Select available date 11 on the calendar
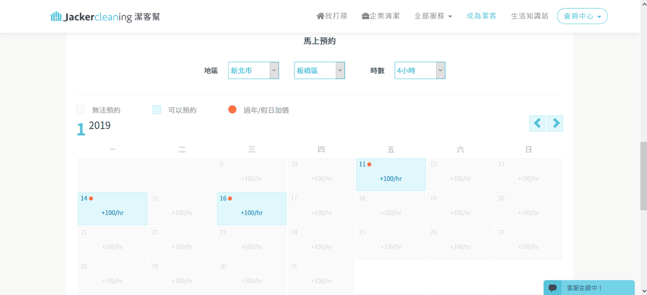The height and width of the screenshot is (295, 647). pos(390,174)
